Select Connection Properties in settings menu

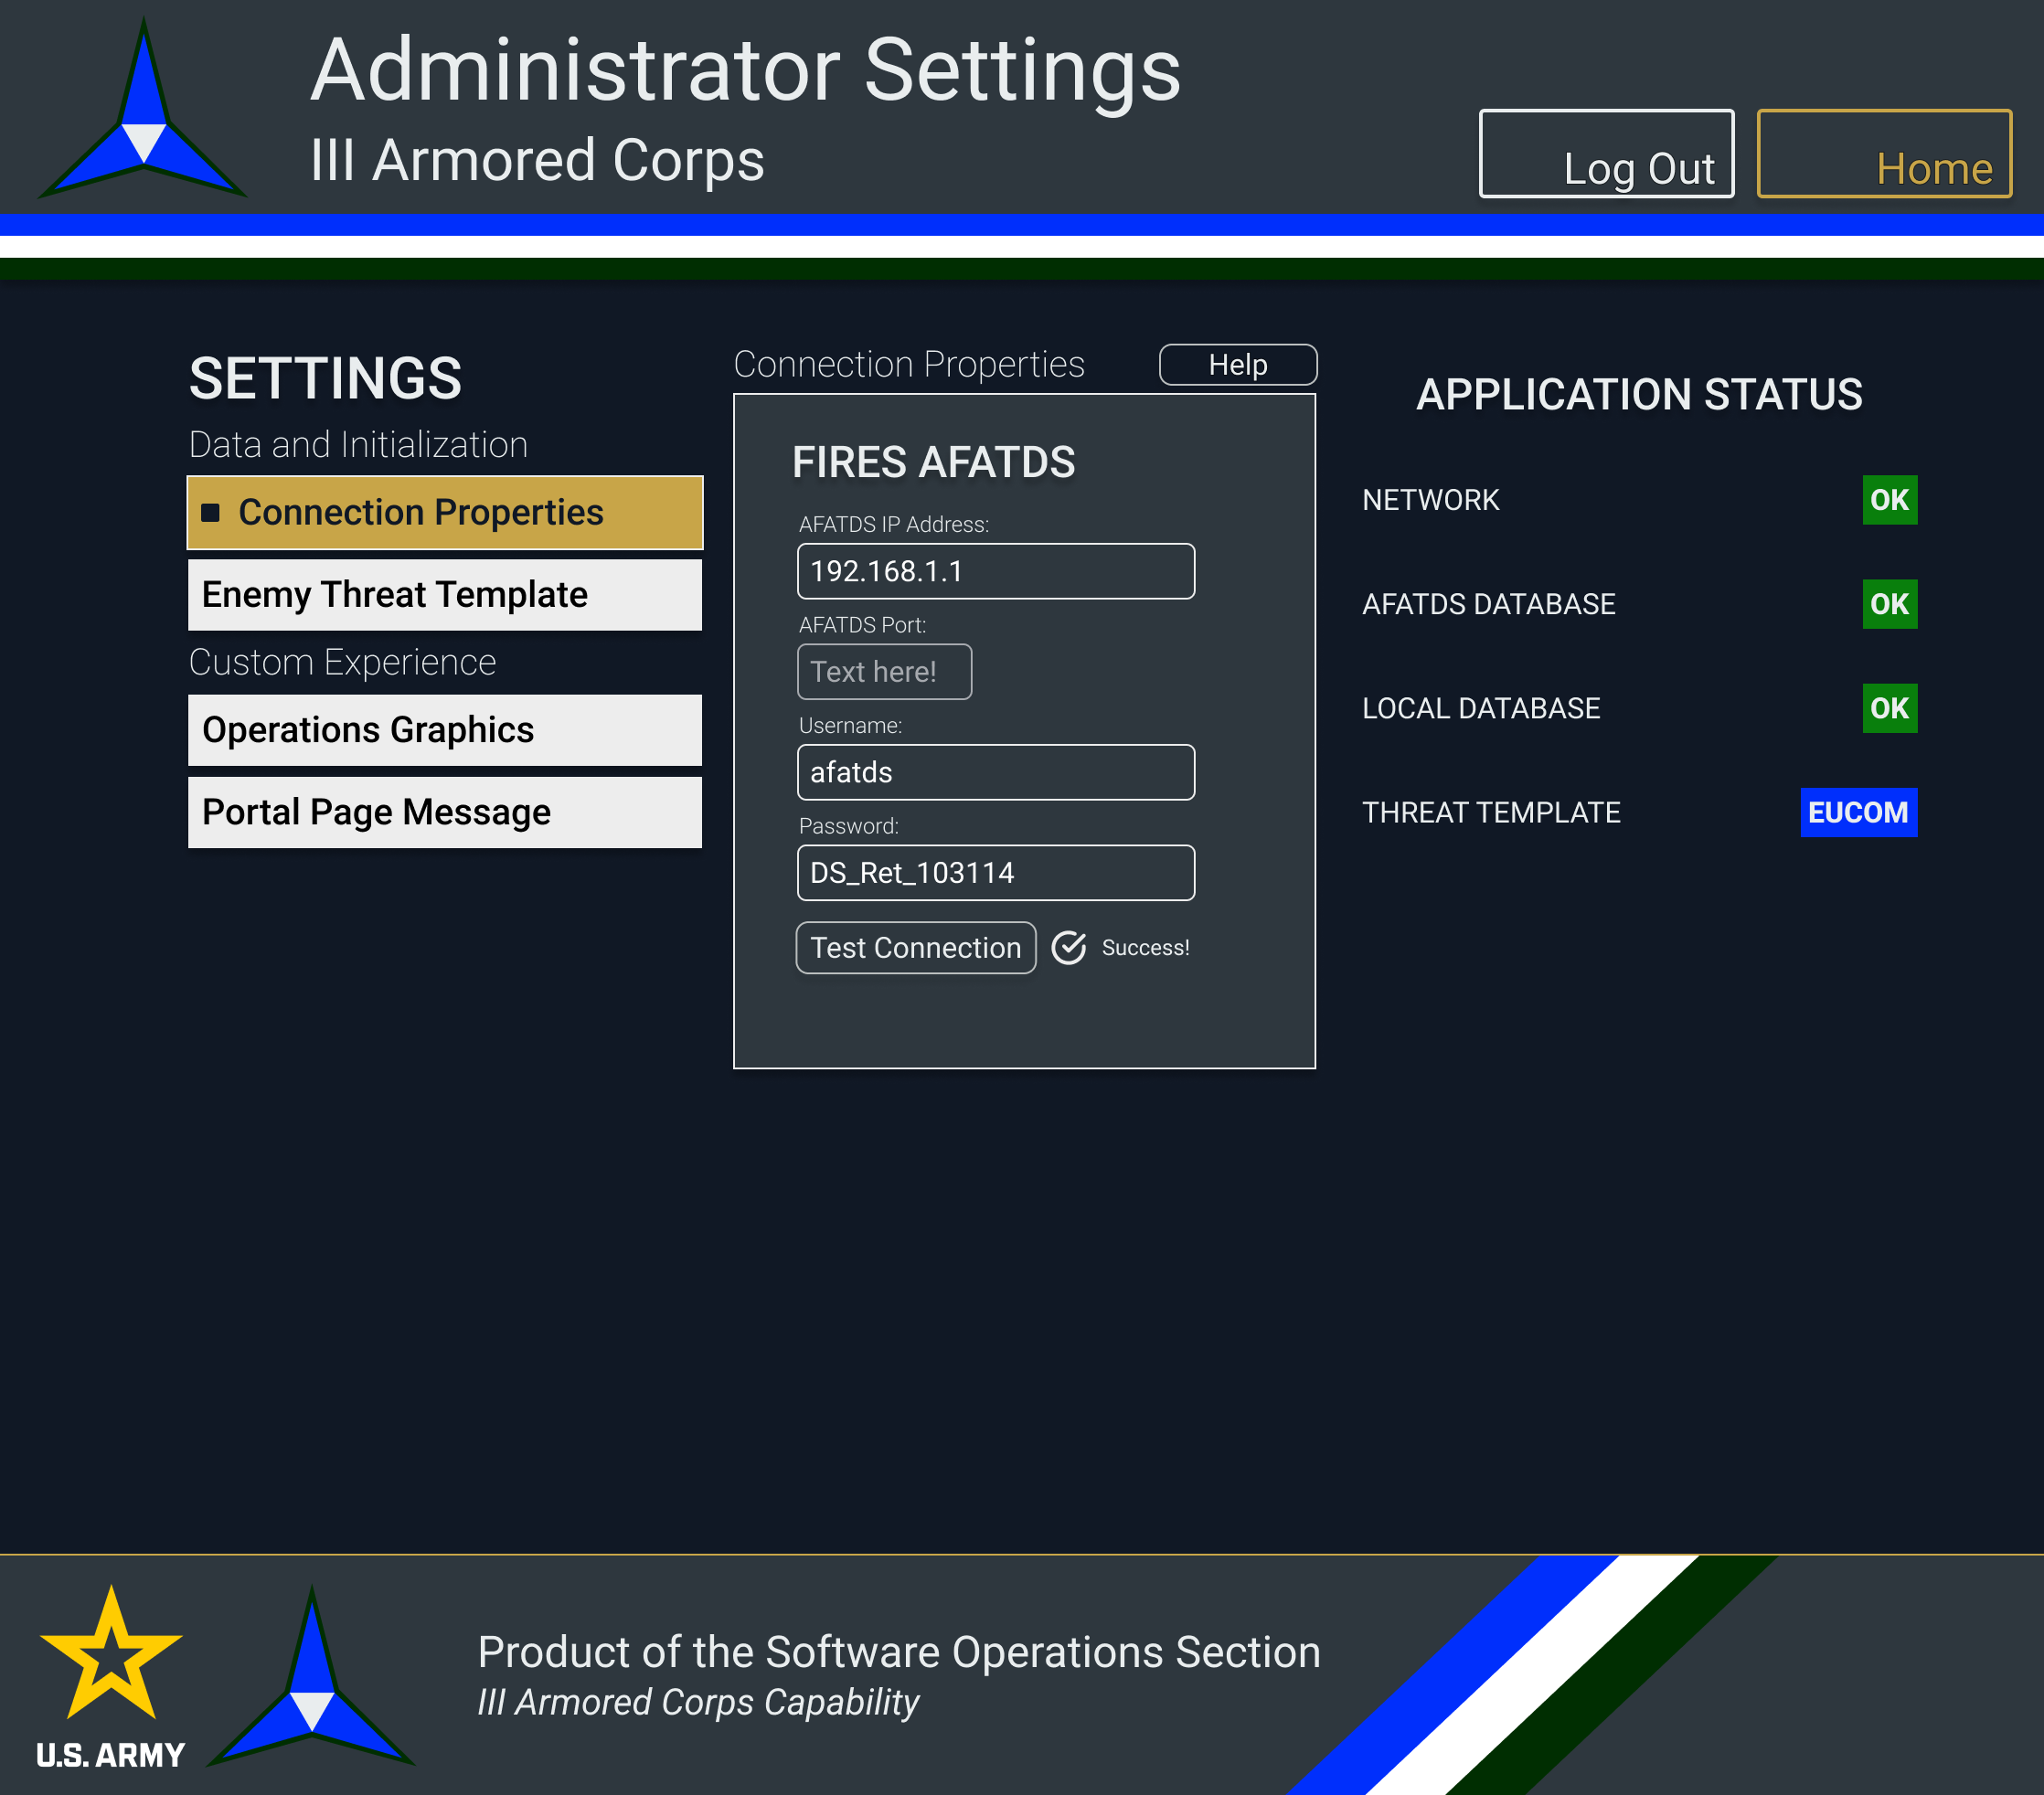(x=445, y=513)
